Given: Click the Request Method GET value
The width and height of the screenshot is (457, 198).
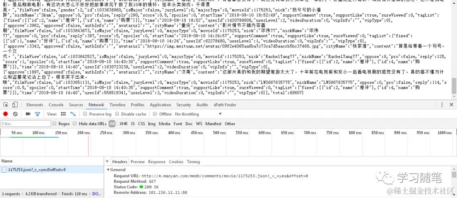Looking at the screenshot, I should pyautogui.click(x=152, y=181).
